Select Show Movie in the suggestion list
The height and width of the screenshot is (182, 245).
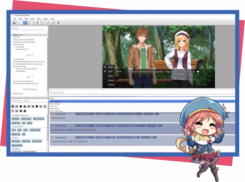(142, 109)
